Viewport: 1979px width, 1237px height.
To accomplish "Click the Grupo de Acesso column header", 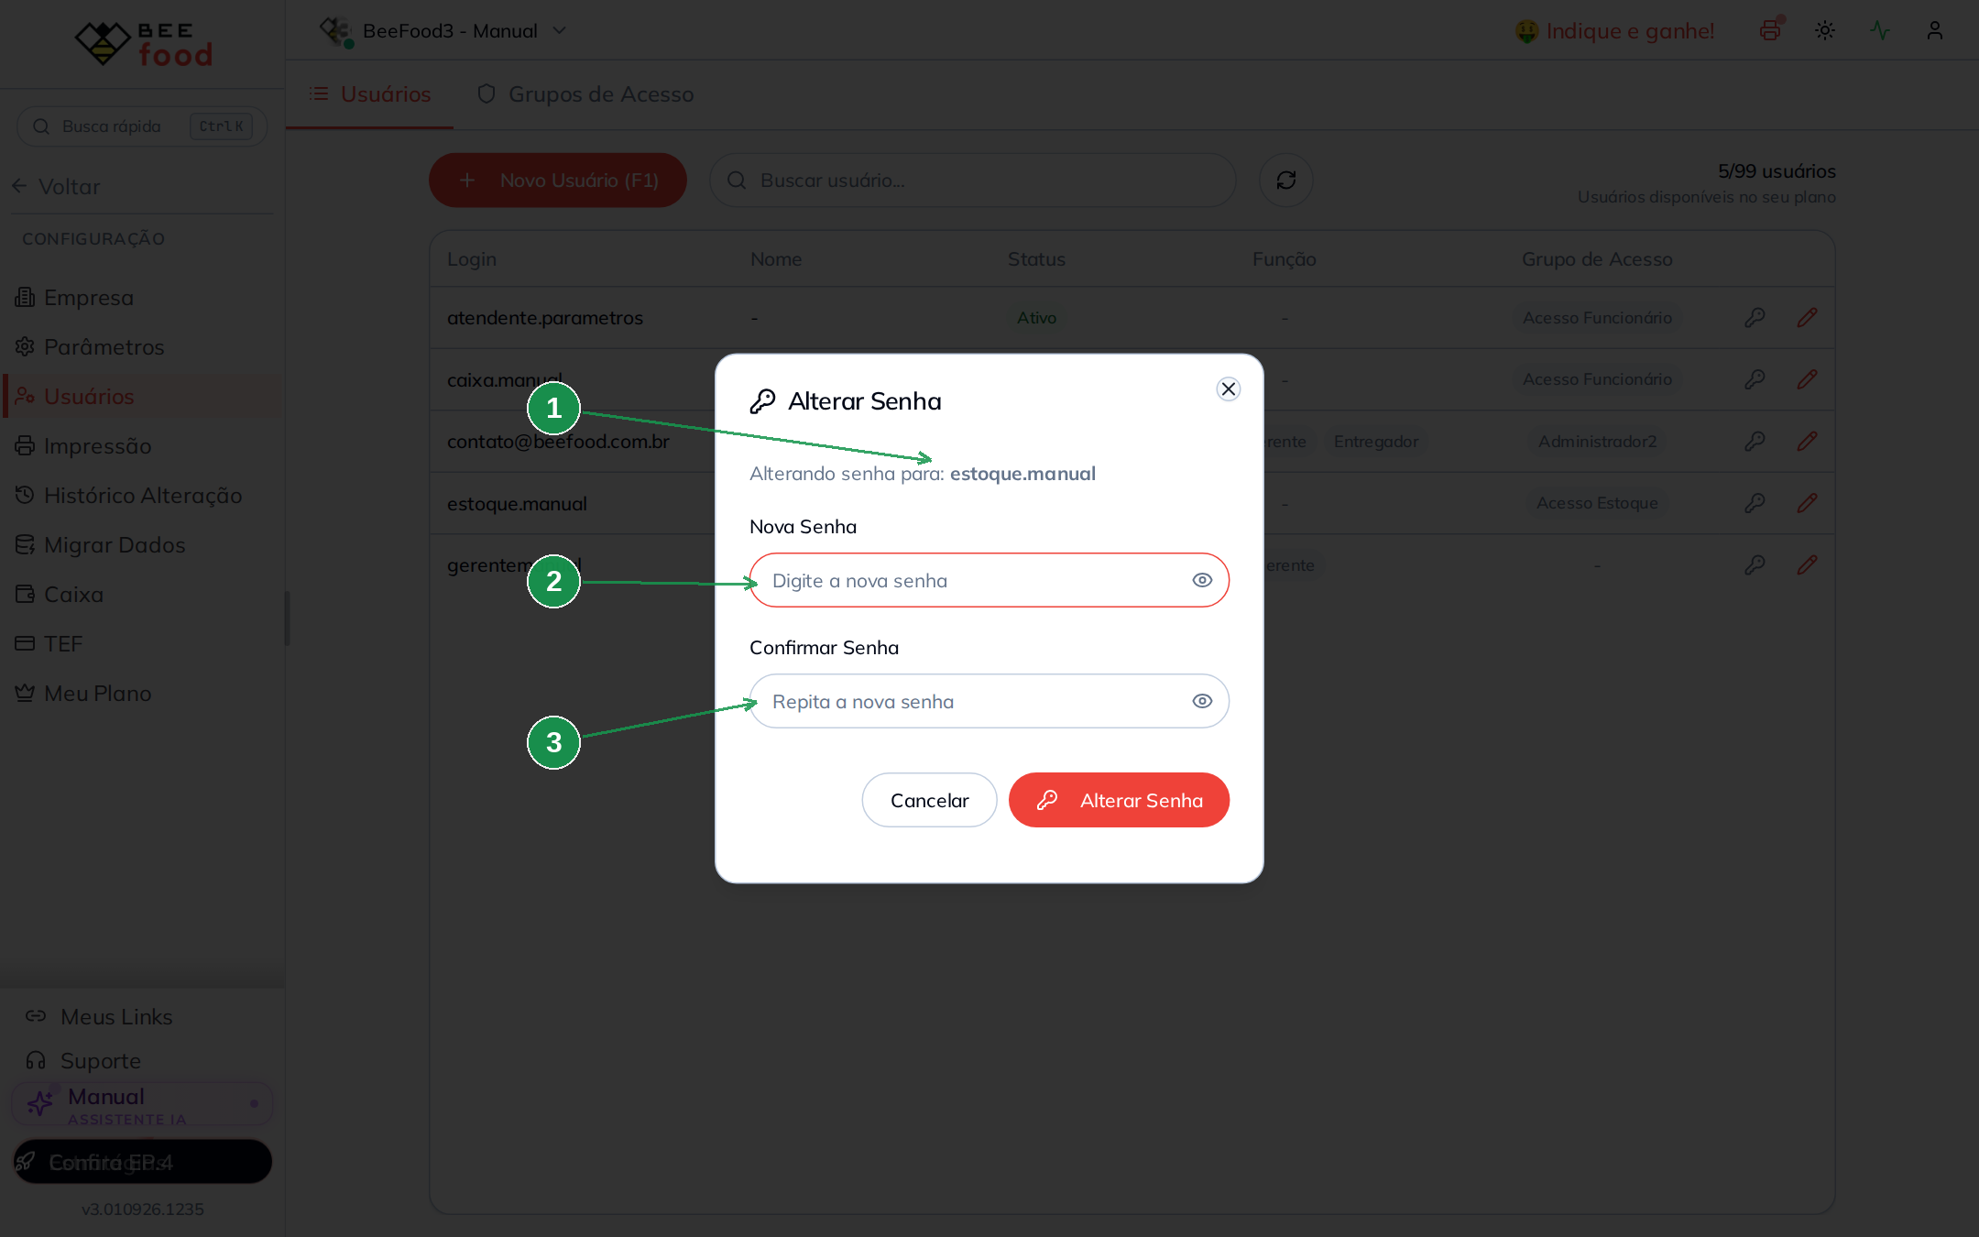I will (1597, 259).
